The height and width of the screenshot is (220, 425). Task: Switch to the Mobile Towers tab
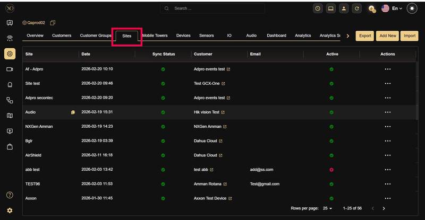pyautogui.click(x=155, y=36)
